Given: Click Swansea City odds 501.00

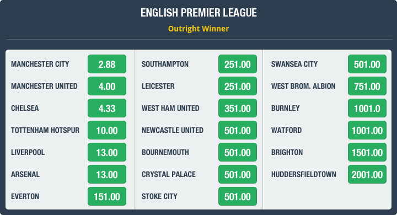Looking at the screenshot, I should pyautogui.click(x=367, y=64).
